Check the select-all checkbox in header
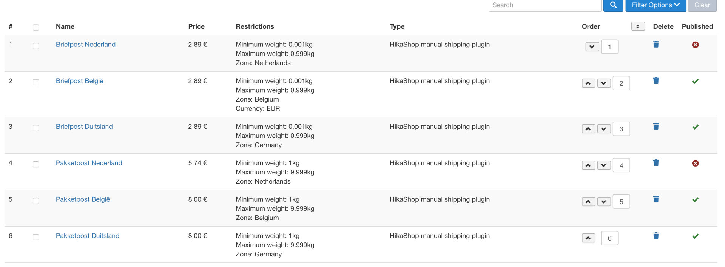Viewport: 725px width, 267px height. pos(36,27)
